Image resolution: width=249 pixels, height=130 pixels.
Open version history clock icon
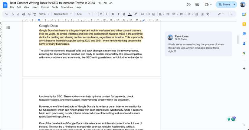coord(188,5)
